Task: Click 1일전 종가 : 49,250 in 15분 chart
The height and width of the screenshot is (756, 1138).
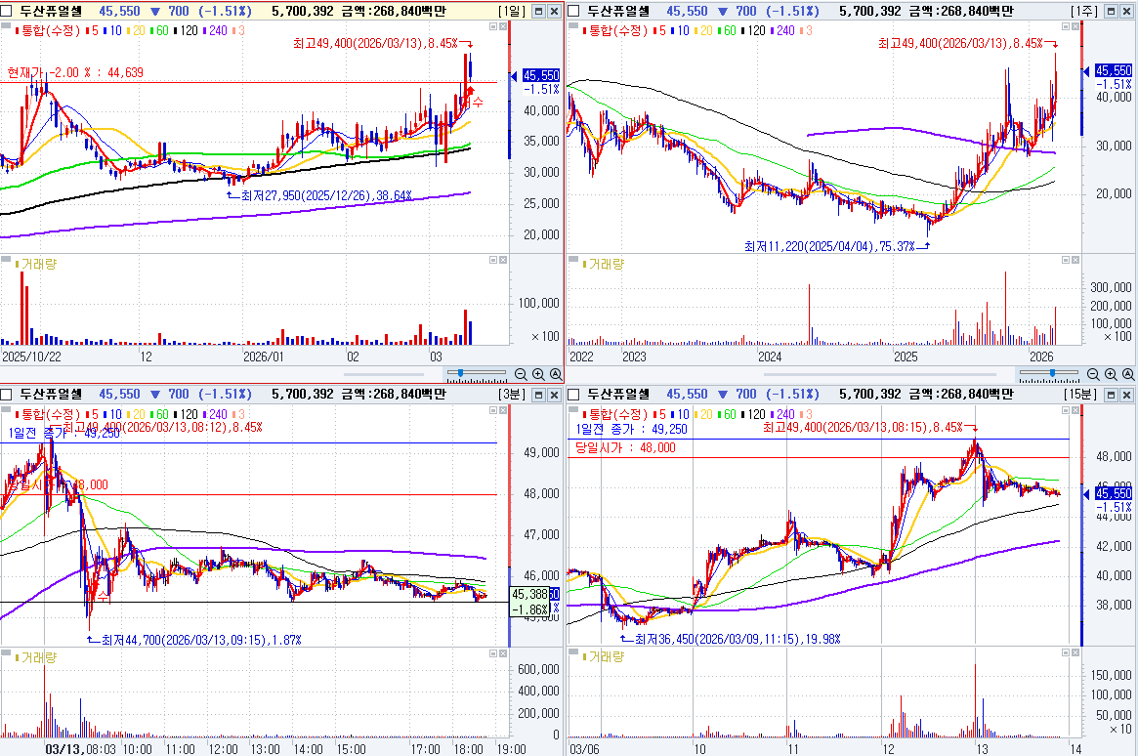Action: tap(631, 430)
